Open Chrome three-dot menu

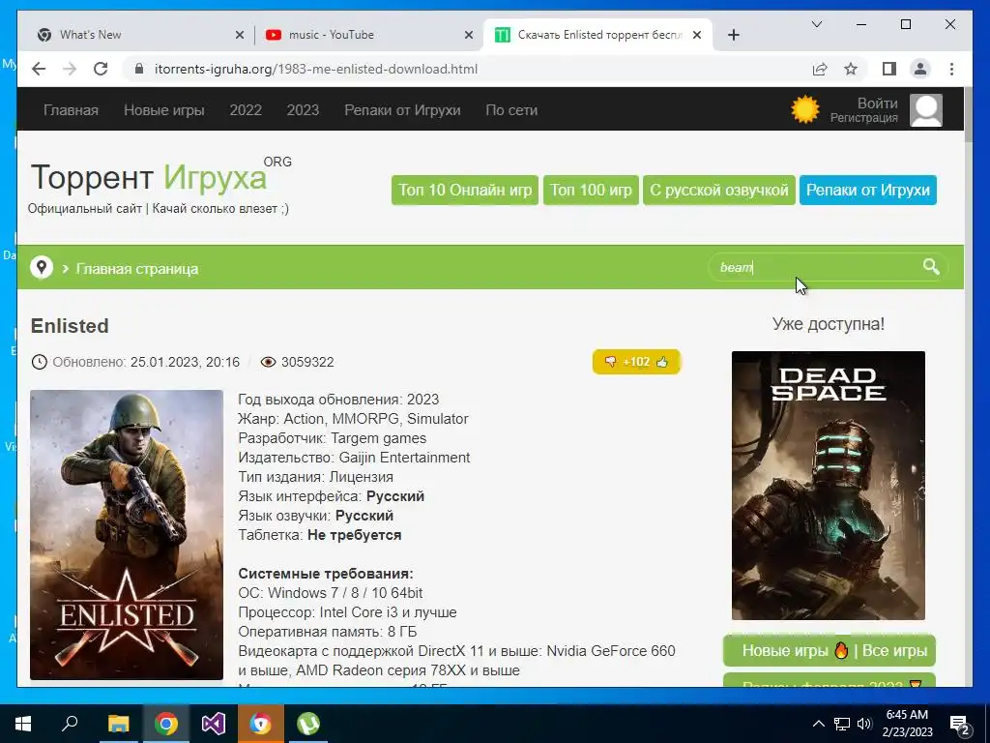tap(951, 69)
